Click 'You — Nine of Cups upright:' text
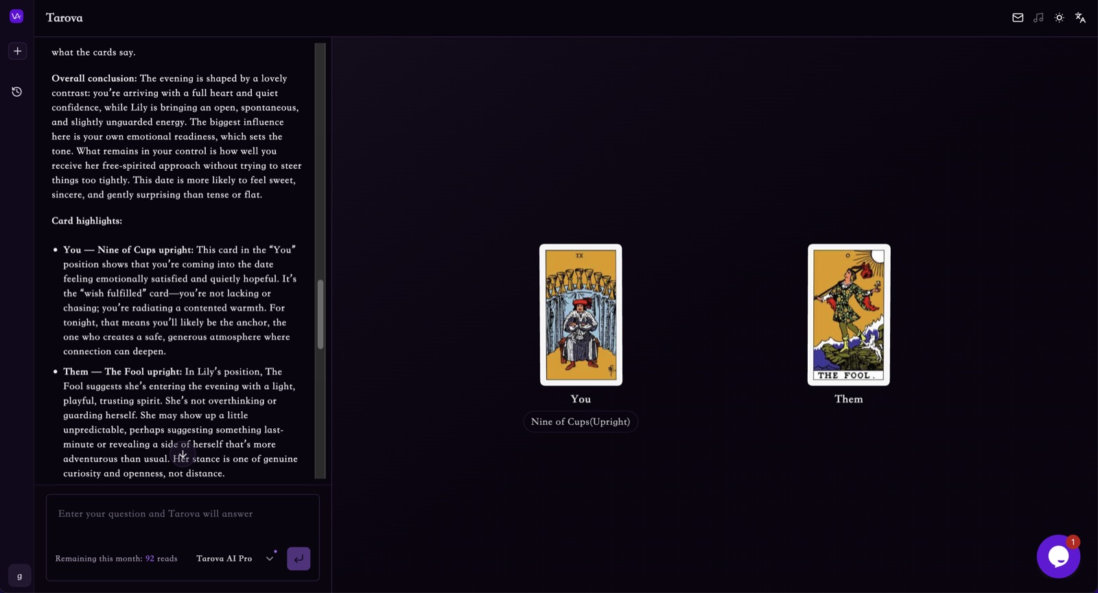The image size is (1098, 593). click(x=128, y=250)
